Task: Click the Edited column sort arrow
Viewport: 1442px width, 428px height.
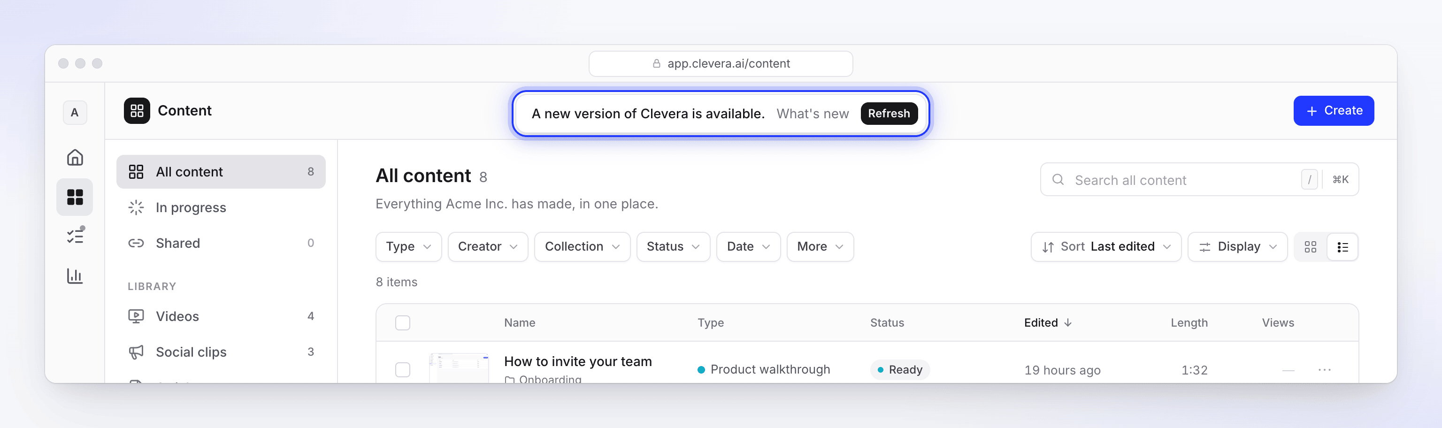Action: click(x=1068, y=323)
